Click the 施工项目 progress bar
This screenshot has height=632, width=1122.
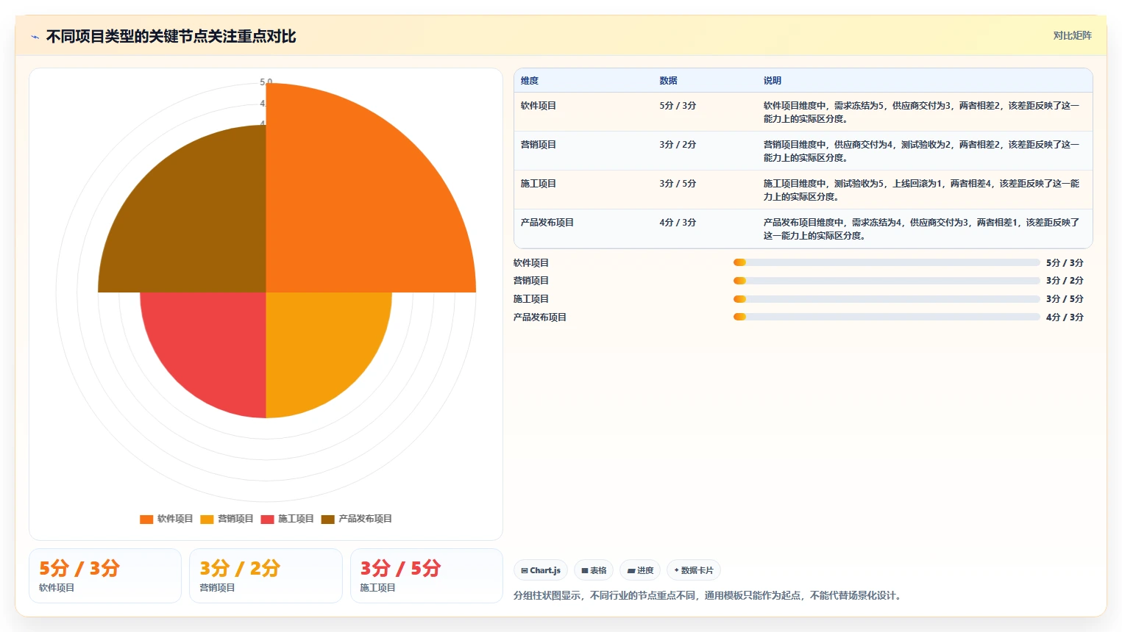(x=887, y=299)
